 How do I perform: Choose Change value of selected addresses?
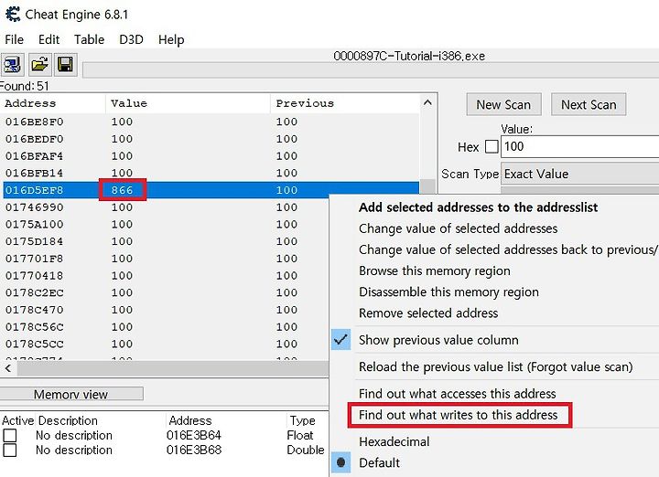click(459, 228)
